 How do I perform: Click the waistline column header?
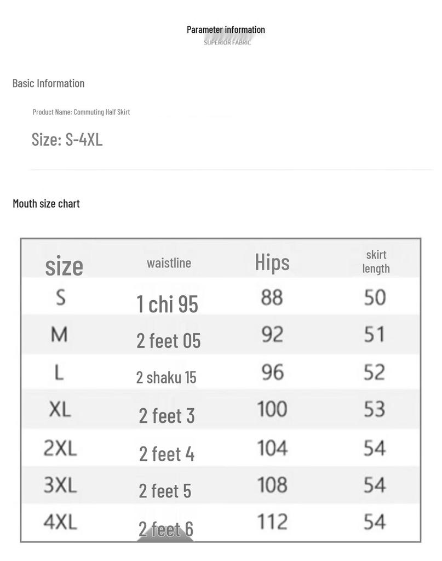[169, 264]
